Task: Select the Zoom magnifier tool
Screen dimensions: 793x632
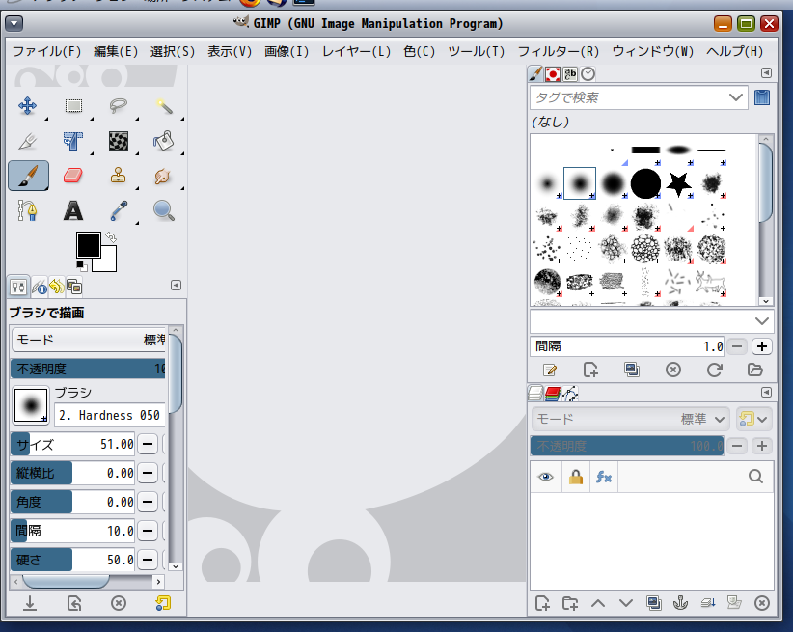Action: tap(164, 210)
